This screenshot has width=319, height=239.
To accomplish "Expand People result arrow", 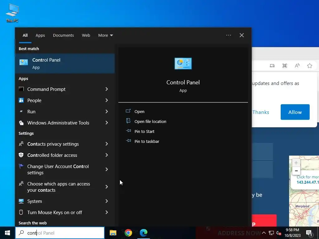I will [x=107, y=100].
